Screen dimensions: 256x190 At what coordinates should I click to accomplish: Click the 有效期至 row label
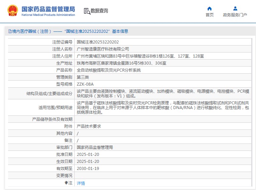click(x=64, y=169)
